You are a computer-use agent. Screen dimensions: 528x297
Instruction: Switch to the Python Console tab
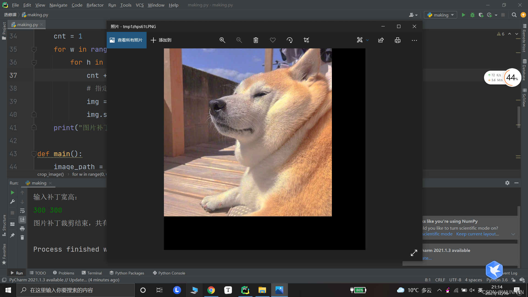[x=169, y=273]
